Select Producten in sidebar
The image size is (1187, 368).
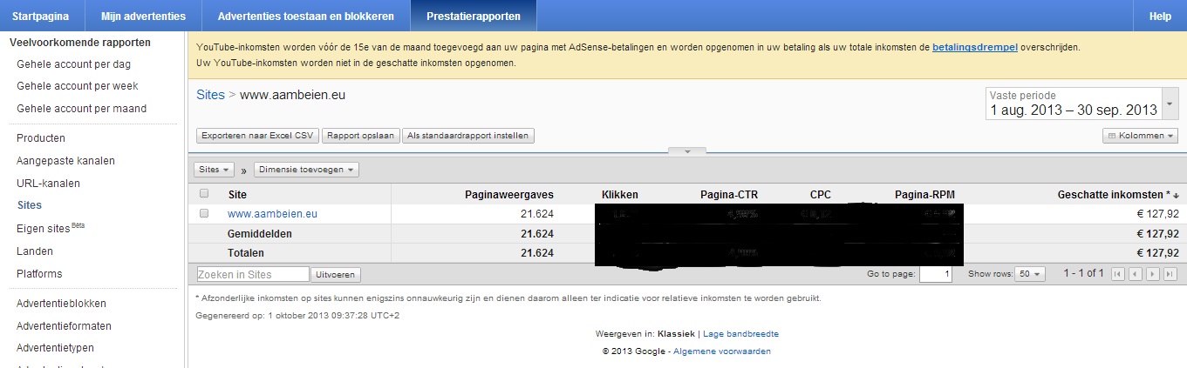[x=41, y=138]
